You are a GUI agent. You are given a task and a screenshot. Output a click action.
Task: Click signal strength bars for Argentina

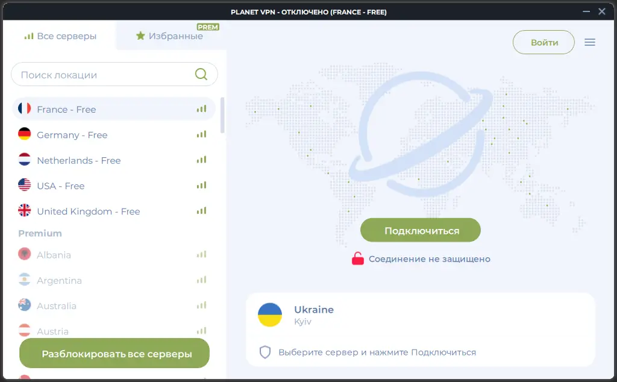(201, 280)
